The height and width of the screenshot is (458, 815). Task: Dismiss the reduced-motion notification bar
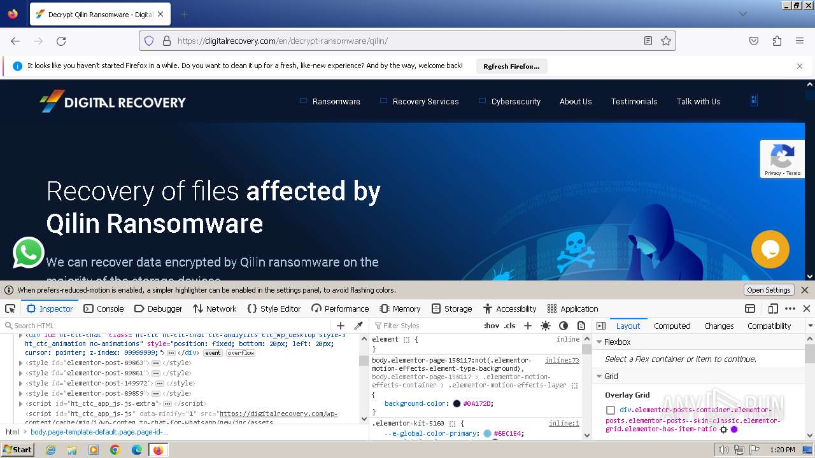(x=805, y=290)
